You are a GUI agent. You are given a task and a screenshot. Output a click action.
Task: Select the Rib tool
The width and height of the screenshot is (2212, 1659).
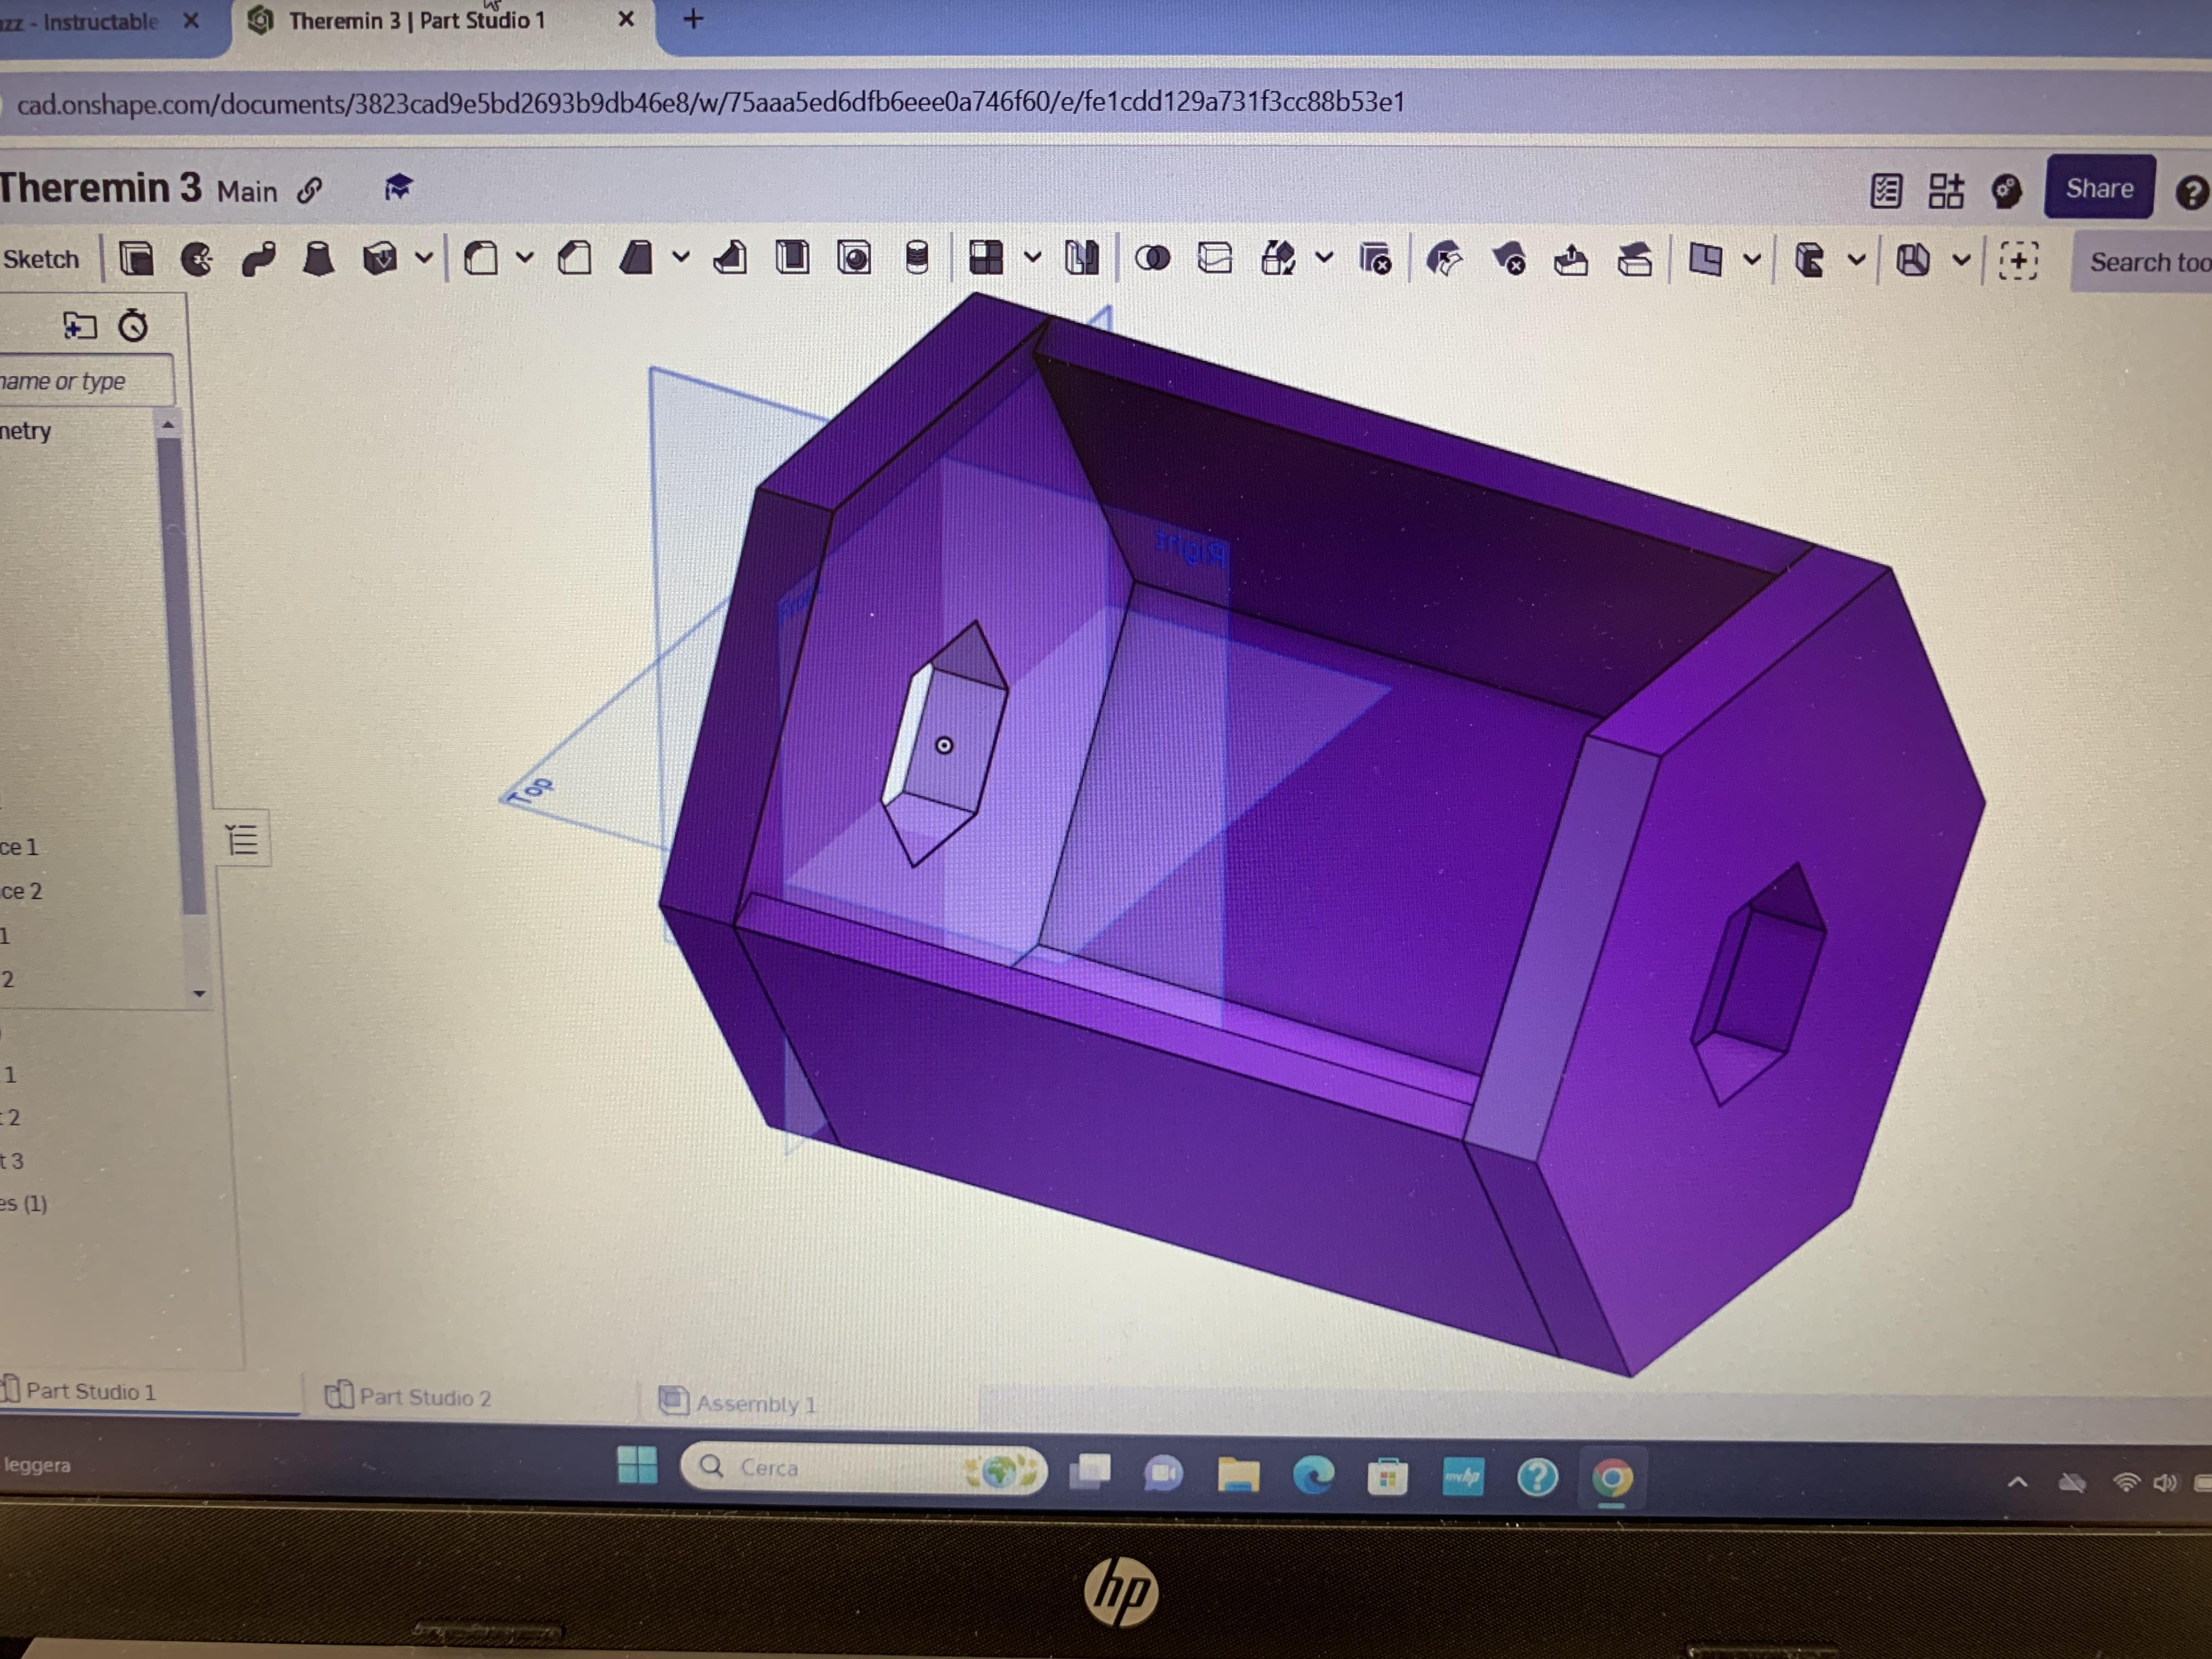(x=730, y=259)
